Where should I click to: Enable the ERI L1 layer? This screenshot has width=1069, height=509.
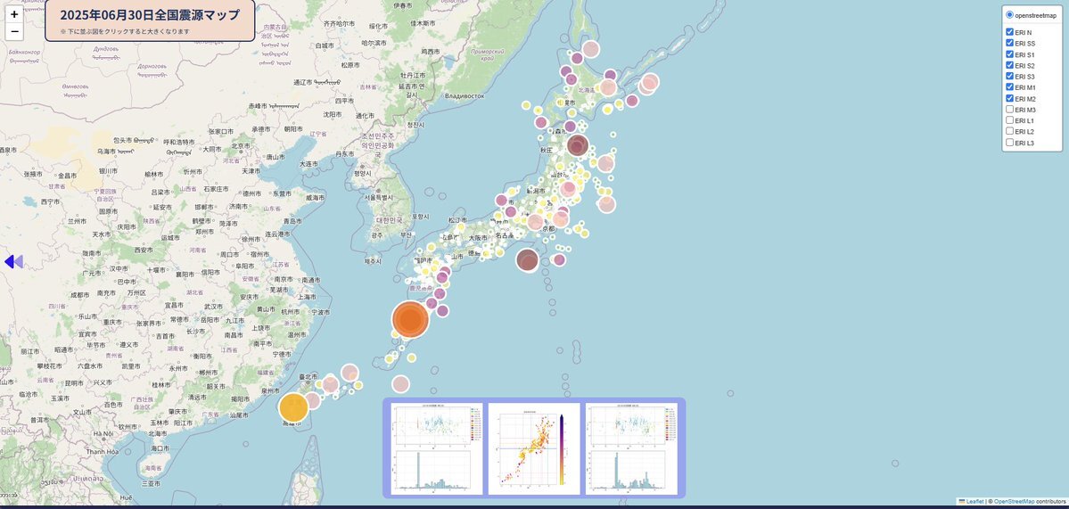1009,120
